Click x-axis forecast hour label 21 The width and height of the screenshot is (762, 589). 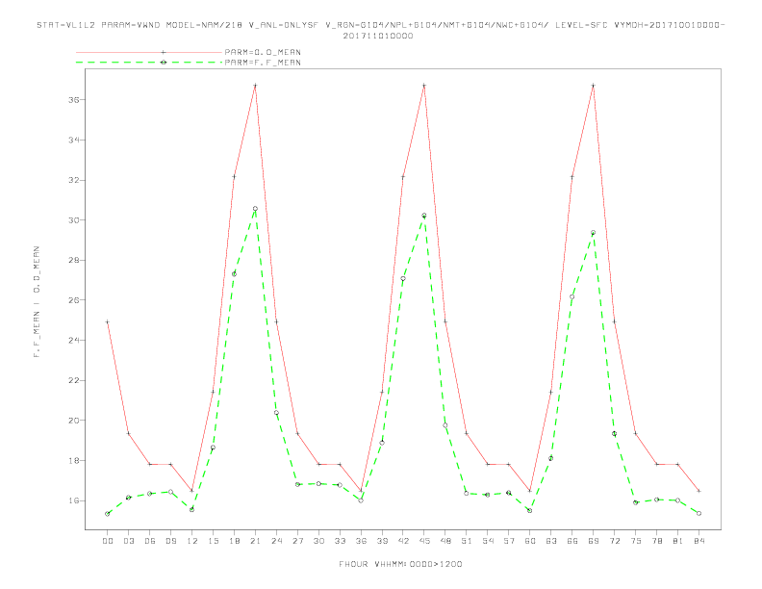click(255, 541)
